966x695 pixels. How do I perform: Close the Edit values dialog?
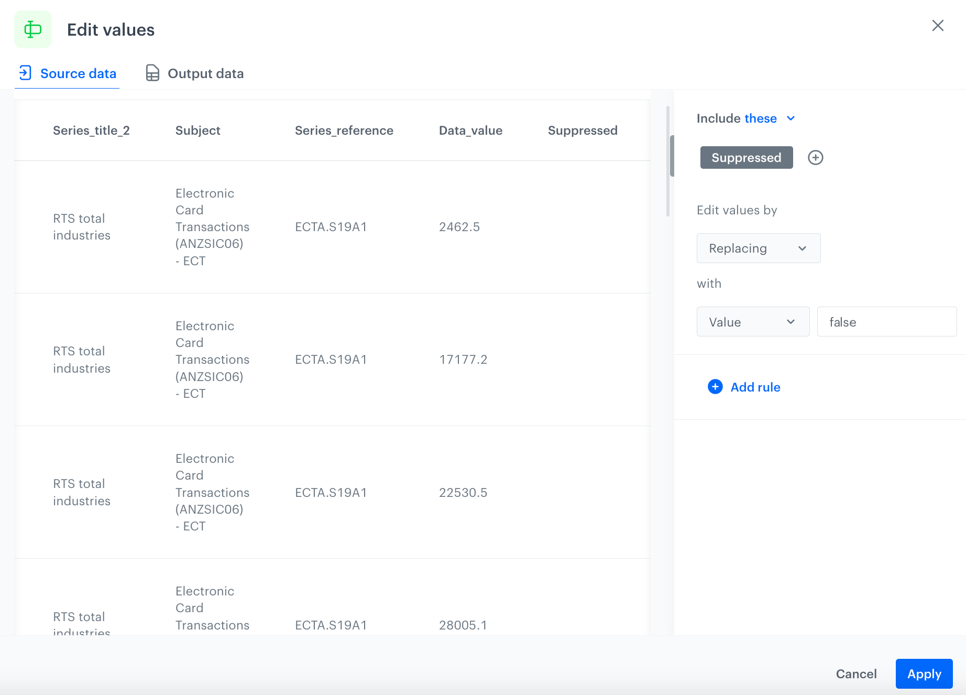point(937,26)
